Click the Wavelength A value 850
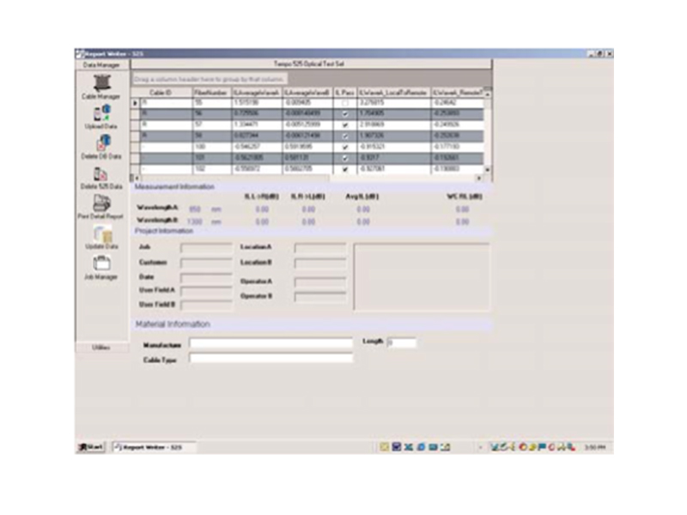The width and height of the screenshot is (687, 515). (195, 209)
